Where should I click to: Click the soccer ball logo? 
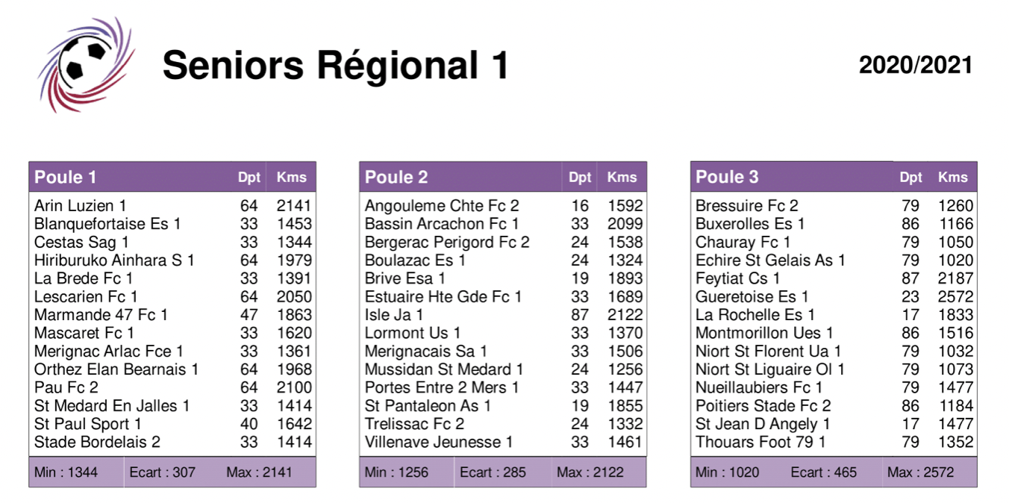point(84,64)
